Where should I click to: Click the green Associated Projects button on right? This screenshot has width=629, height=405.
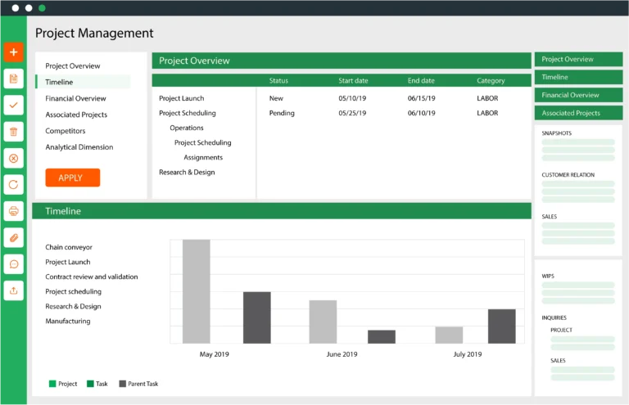click(578, 113)
